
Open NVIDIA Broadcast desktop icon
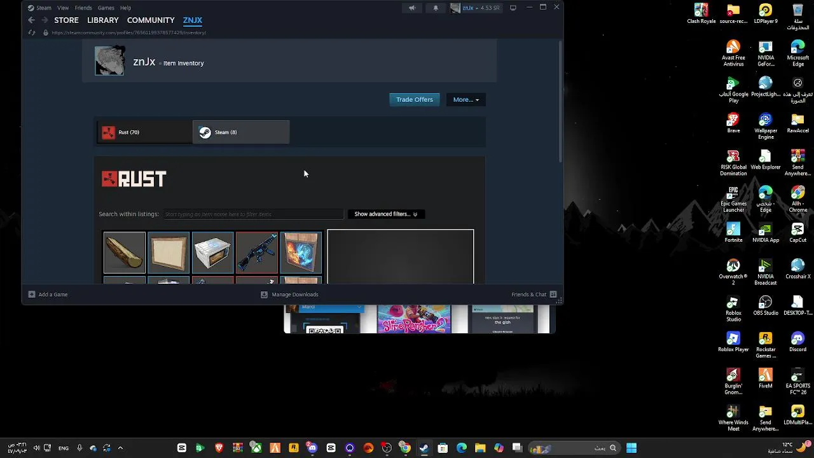766,272
